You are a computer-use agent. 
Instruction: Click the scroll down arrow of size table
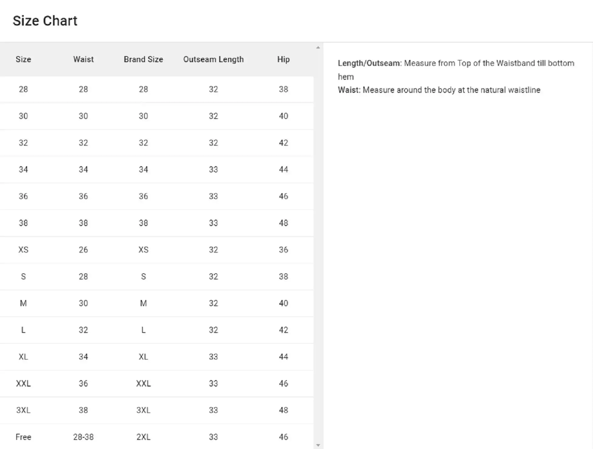318,445
